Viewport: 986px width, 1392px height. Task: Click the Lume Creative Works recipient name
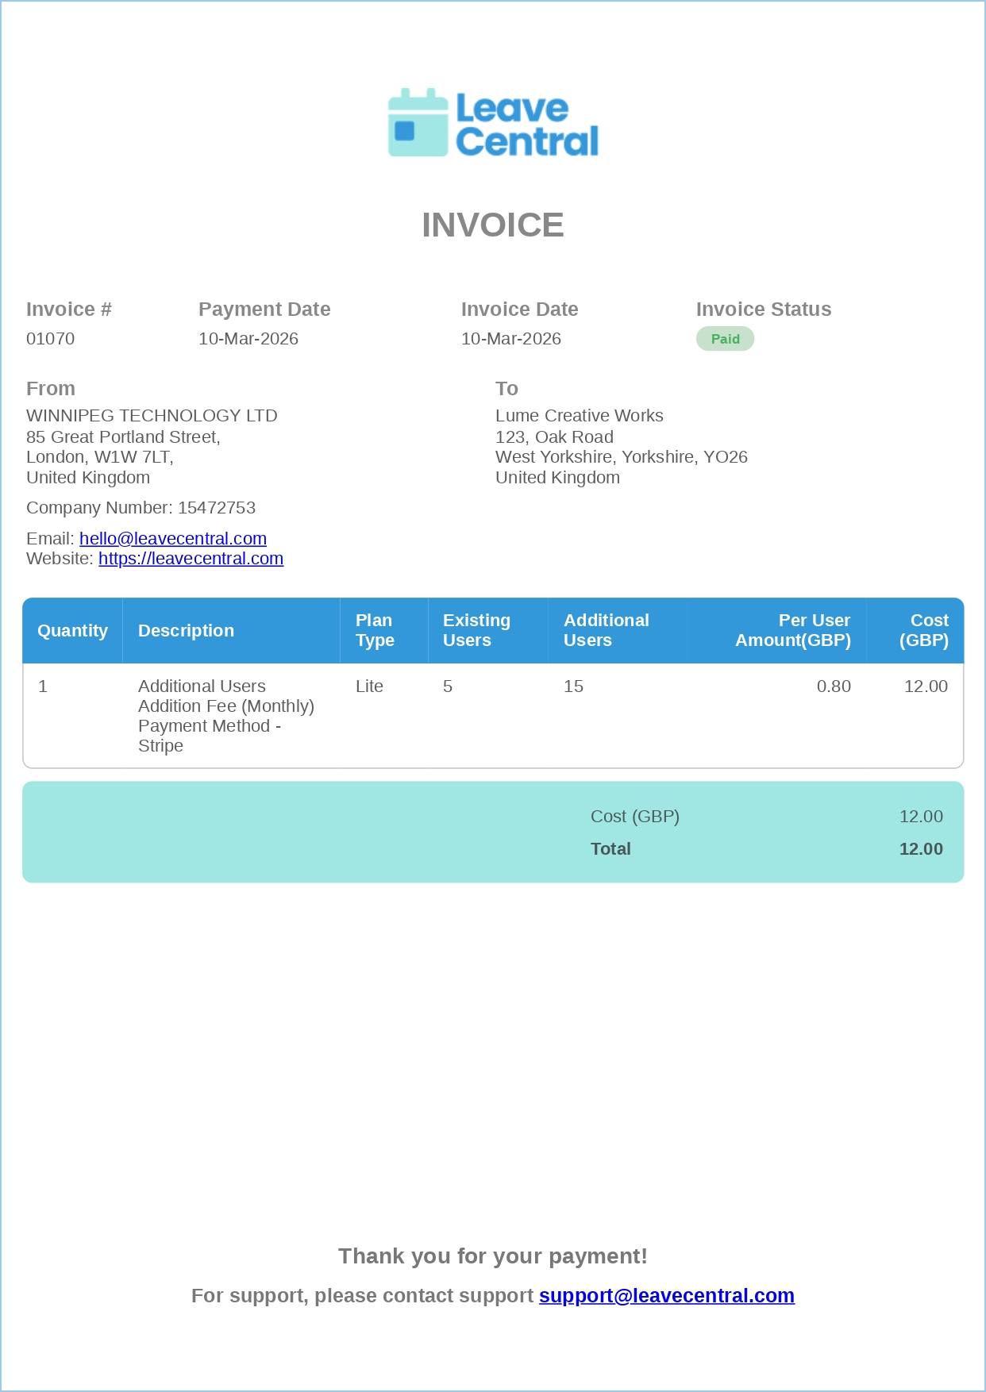(x=579, y=416)
